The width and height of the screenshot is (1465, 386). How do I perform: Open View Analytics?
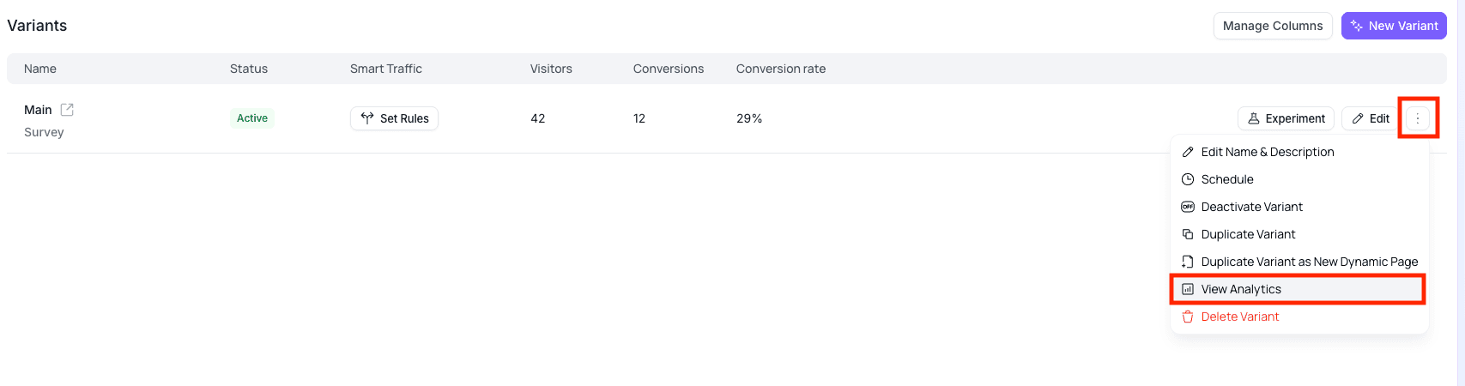coord(1299,289)
